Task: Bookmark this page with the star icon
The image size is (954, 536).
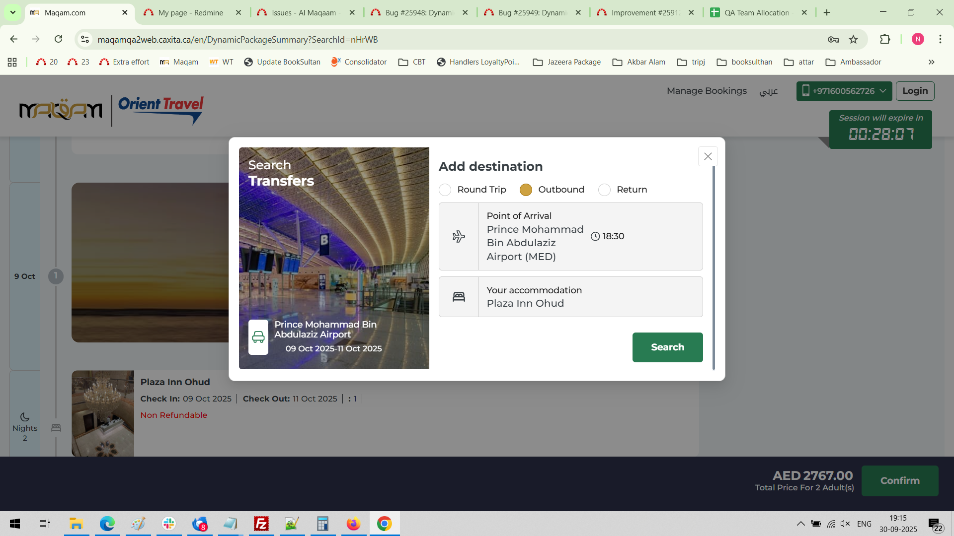Action: pyautogui.click(x=853, y=39)
